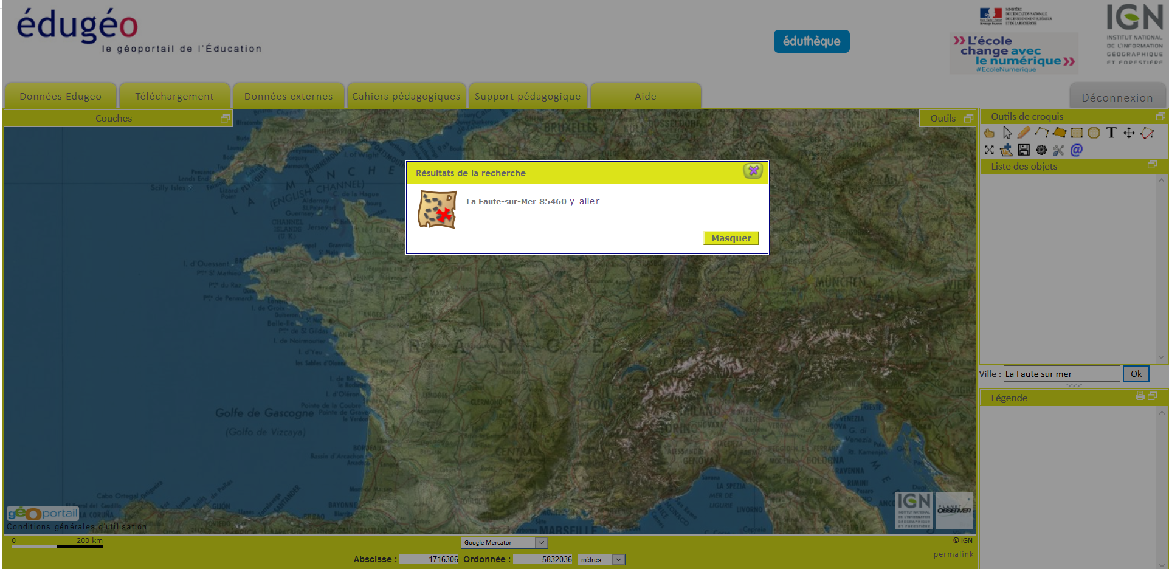Switch to Cahiers pédagogiques tab
The image size is (1169, 569).
[406, 97]
